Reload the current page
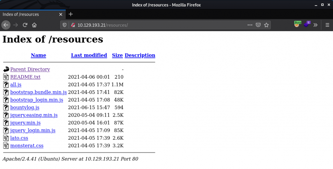Viewport: 333px width, 169px height. pos(25,25)
